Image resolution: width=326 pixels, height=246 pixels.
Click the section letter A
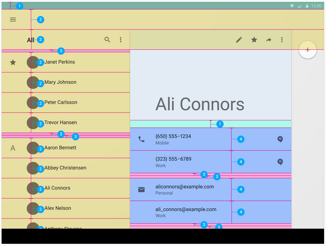point(13,148)
